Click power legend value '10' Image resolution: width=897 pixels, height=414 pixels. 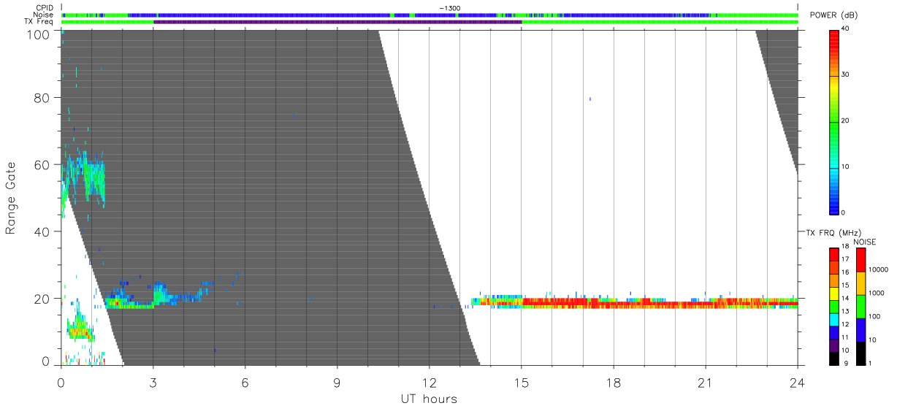click(x=846, y=166)
